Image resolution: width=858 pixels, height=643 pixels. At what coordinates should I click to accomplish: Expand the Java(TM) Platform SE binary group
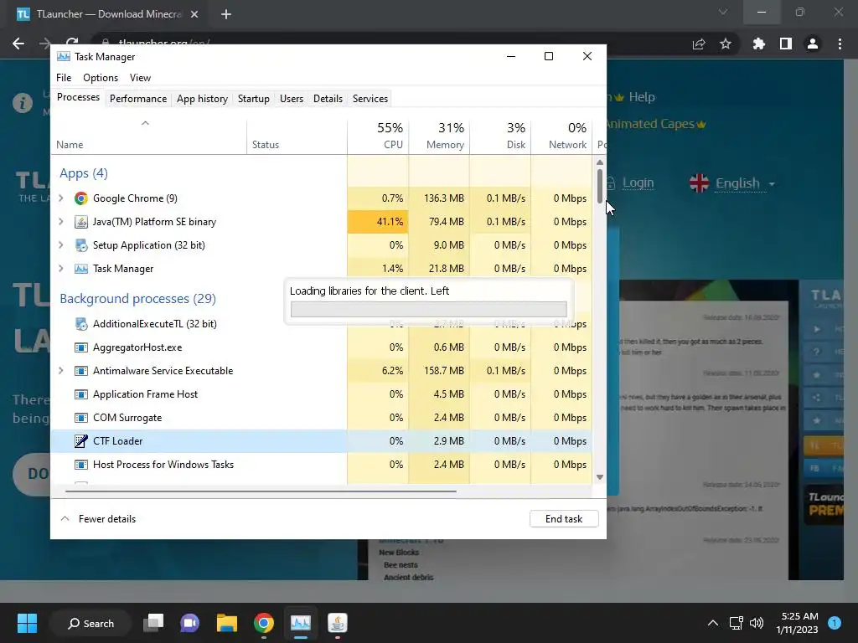point(60,222)
